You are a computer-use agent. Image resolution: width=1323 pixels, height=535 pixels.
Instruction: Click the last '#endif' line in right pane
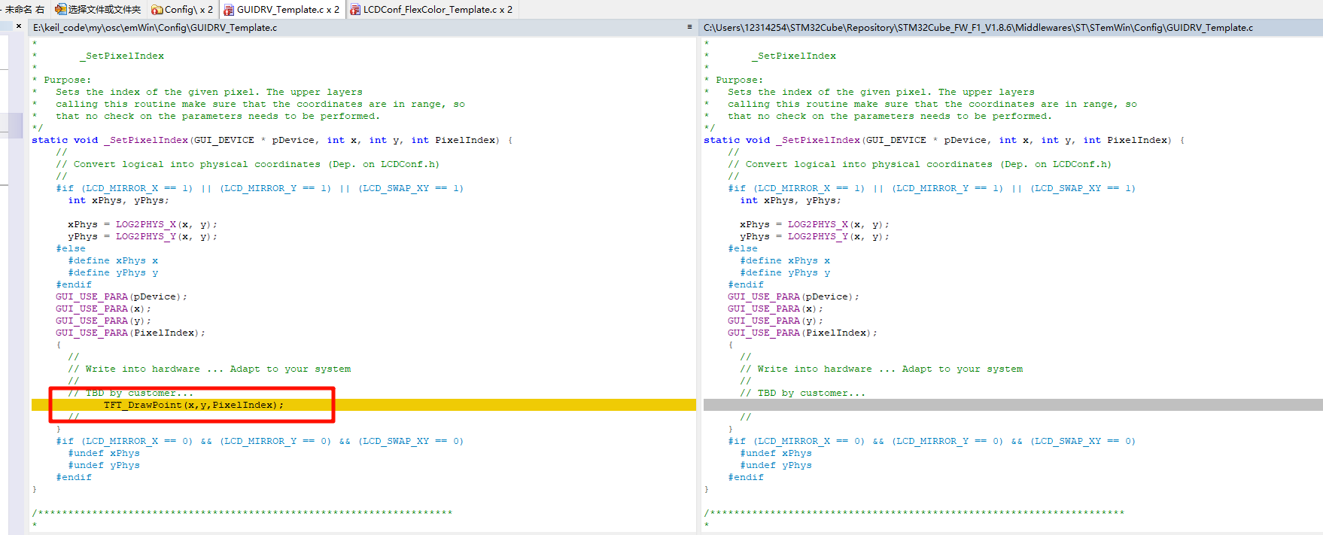coord(746,477)
